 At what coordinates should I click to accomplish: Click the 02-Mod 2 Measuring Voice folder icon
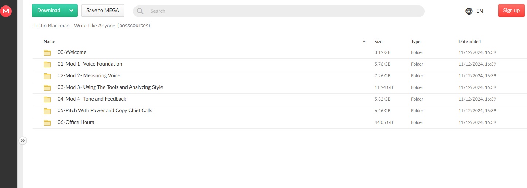[47, 76]
